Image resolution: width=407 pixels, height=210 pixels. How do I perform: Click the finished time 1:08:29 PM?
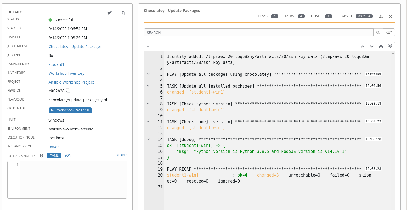click(x=68, y=38)
